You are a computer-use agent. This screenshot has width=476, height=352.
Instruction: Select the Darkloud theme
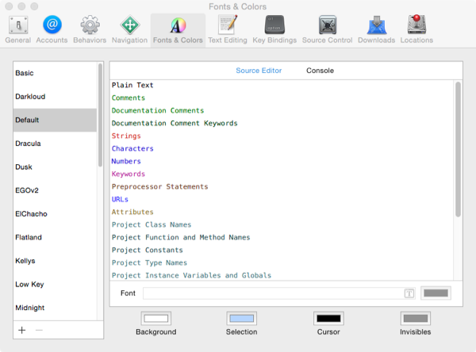coord(55,97)
